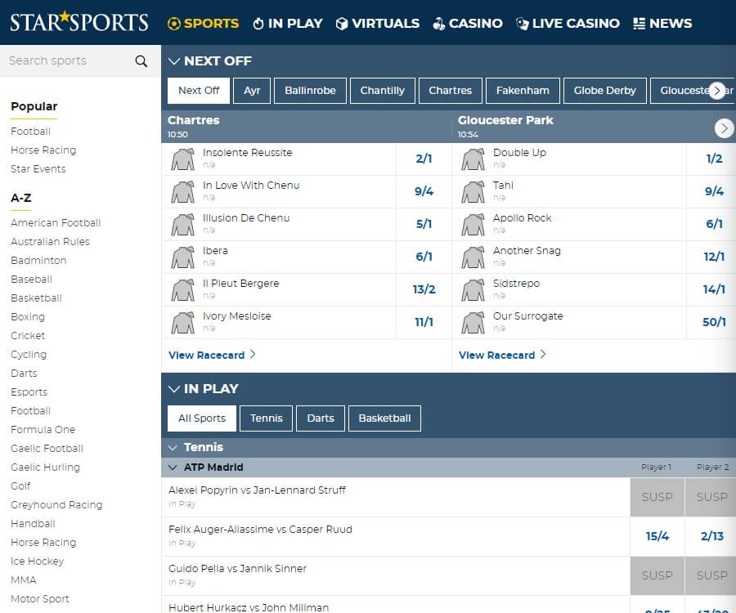Open Cricket in sidebar
The image size is (736, 613).
click(x=28, y=336)
